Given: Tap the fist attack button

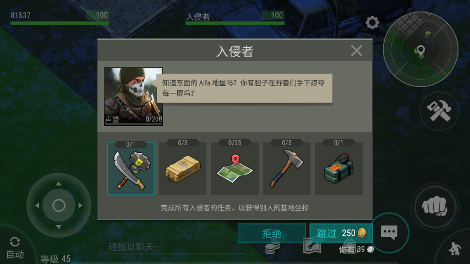Looking at the screenshot, I should (x=435, y=206).
